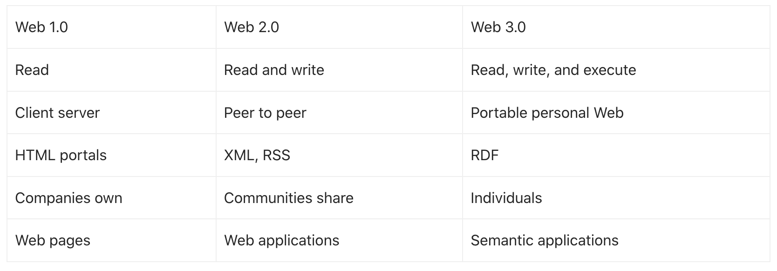Image resolution: width=777 pixels, height=271 pixels.
Task: Click the 'Portable personal Web' cell
Action: [x=547, y=113]
